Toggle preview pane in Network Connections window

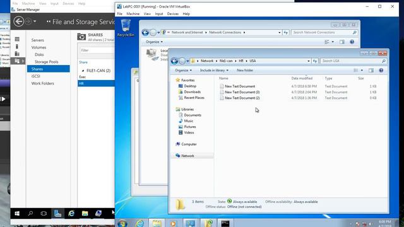(x=342, y=42)
